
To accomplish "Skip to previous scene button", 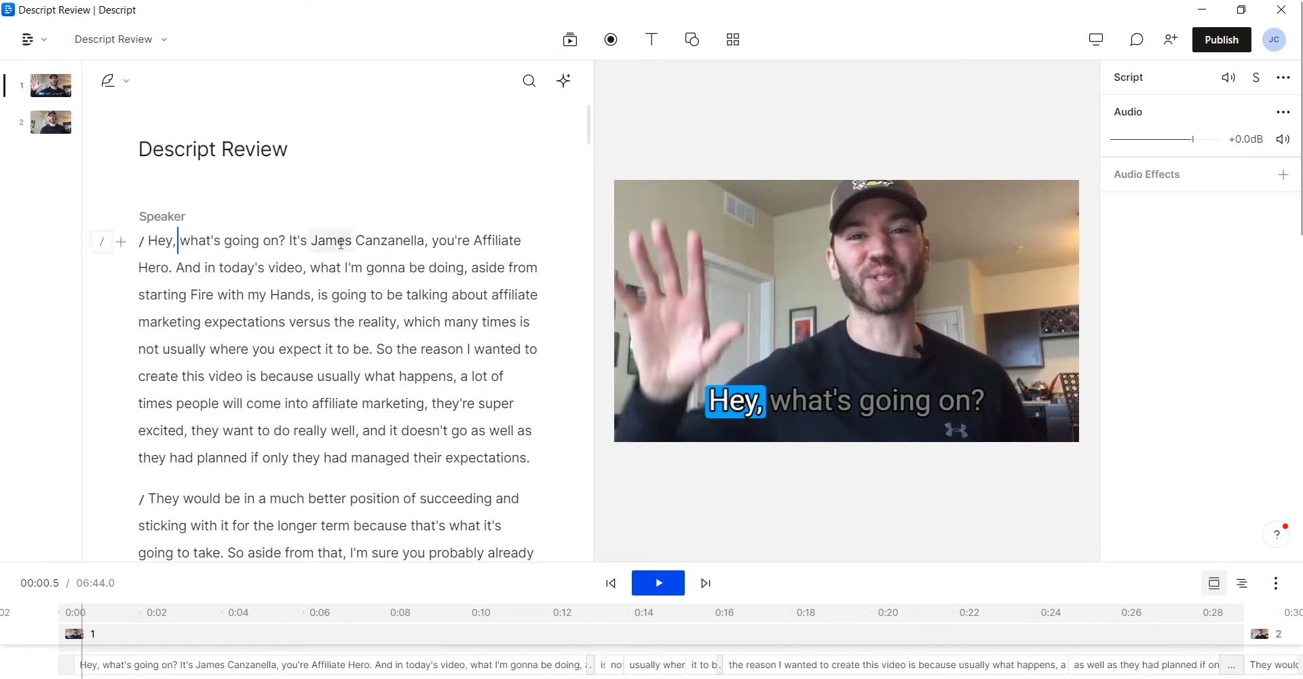I will coord(611,583).
